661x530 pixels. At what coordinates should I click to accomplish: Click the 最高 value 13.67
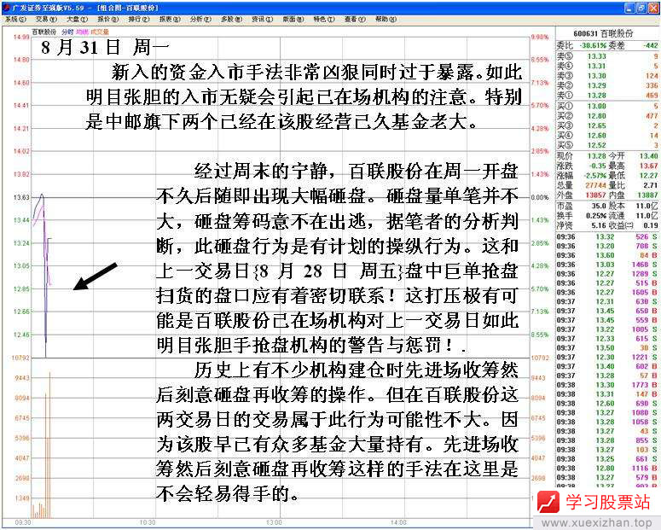click(648, 166)
